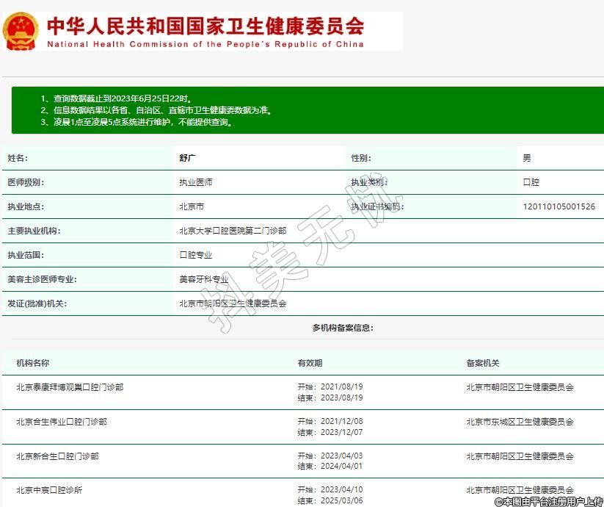Screen dimensions: 604x507
Task: Select the license number 120110105001526
Action: (558, 206)
